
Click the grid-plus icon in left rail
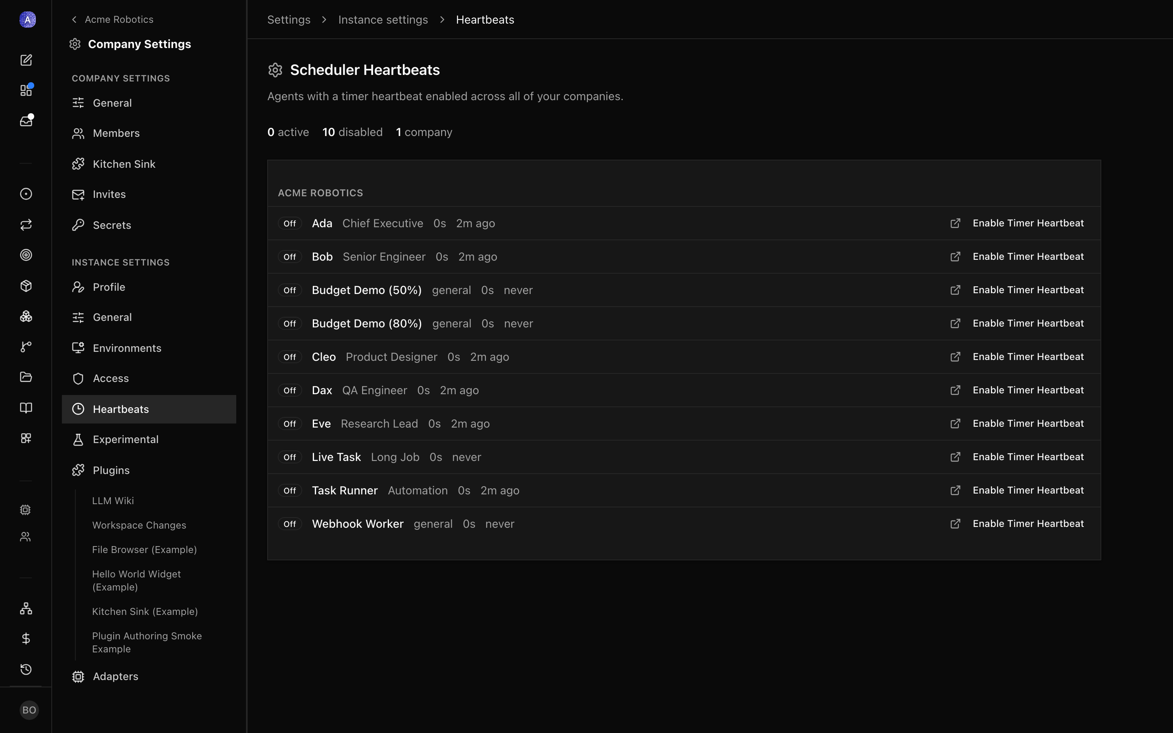(26, 438)
